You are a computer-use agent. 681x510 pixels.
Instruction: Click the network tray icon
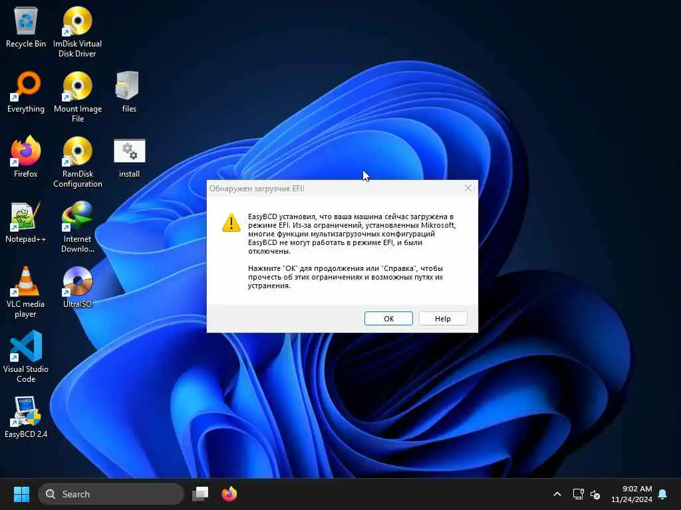pos(578,494)
